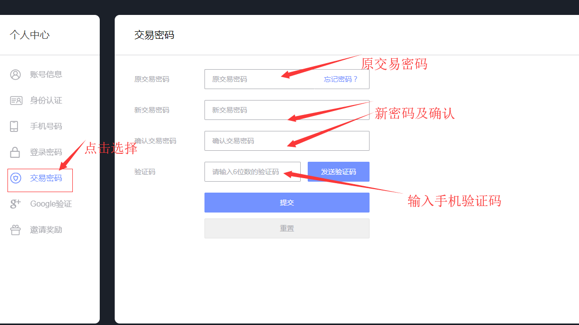579x325 pixels.
Task: Select 手机号码 in personal center
Action: (46, 126)
